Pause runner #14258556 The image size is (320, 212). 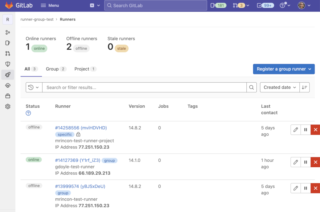coord(305,130)
